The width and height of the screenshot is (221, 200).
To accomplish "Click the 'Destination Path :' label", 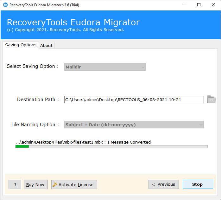I will 38,100.
